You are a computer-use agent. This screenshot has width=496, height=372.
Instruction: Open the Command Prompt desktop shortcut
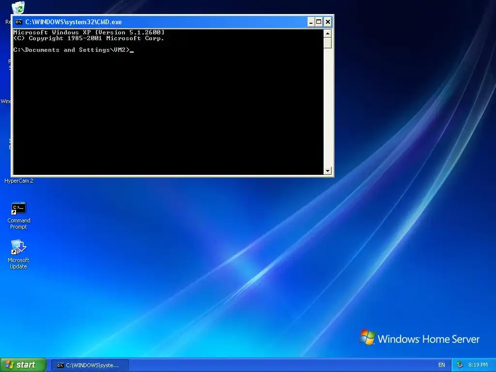(18, 215)
